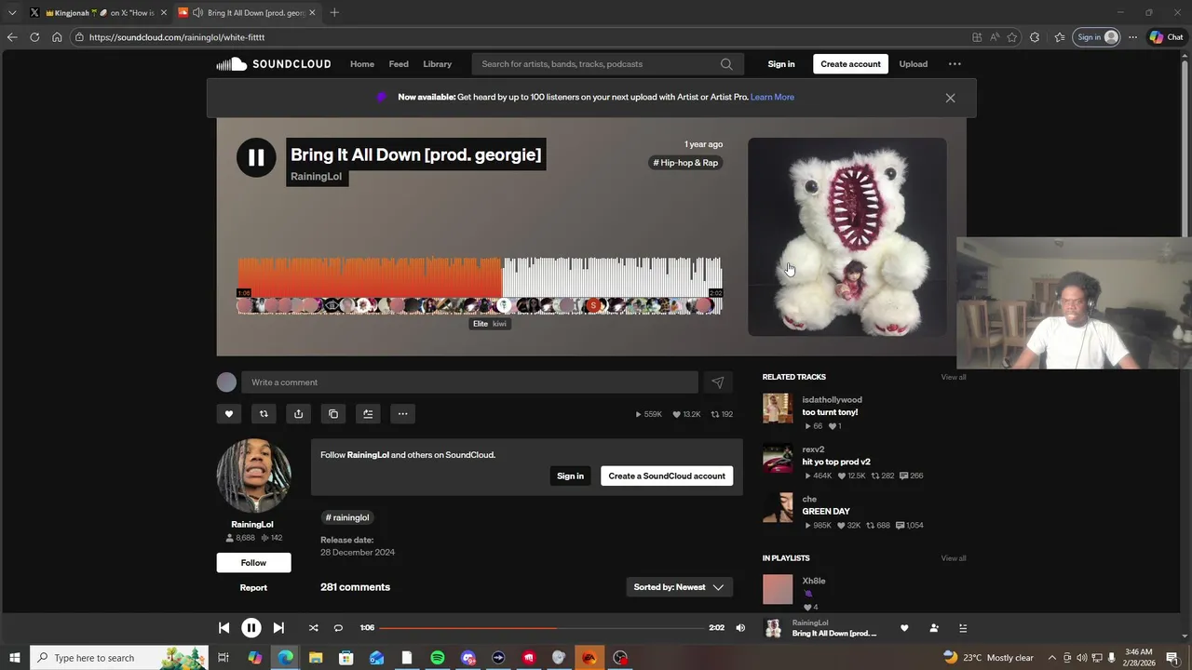This screenshot has width=1192, height=670.
Task: Dismiss the Now available banner
Action: (x=950, y=98)
